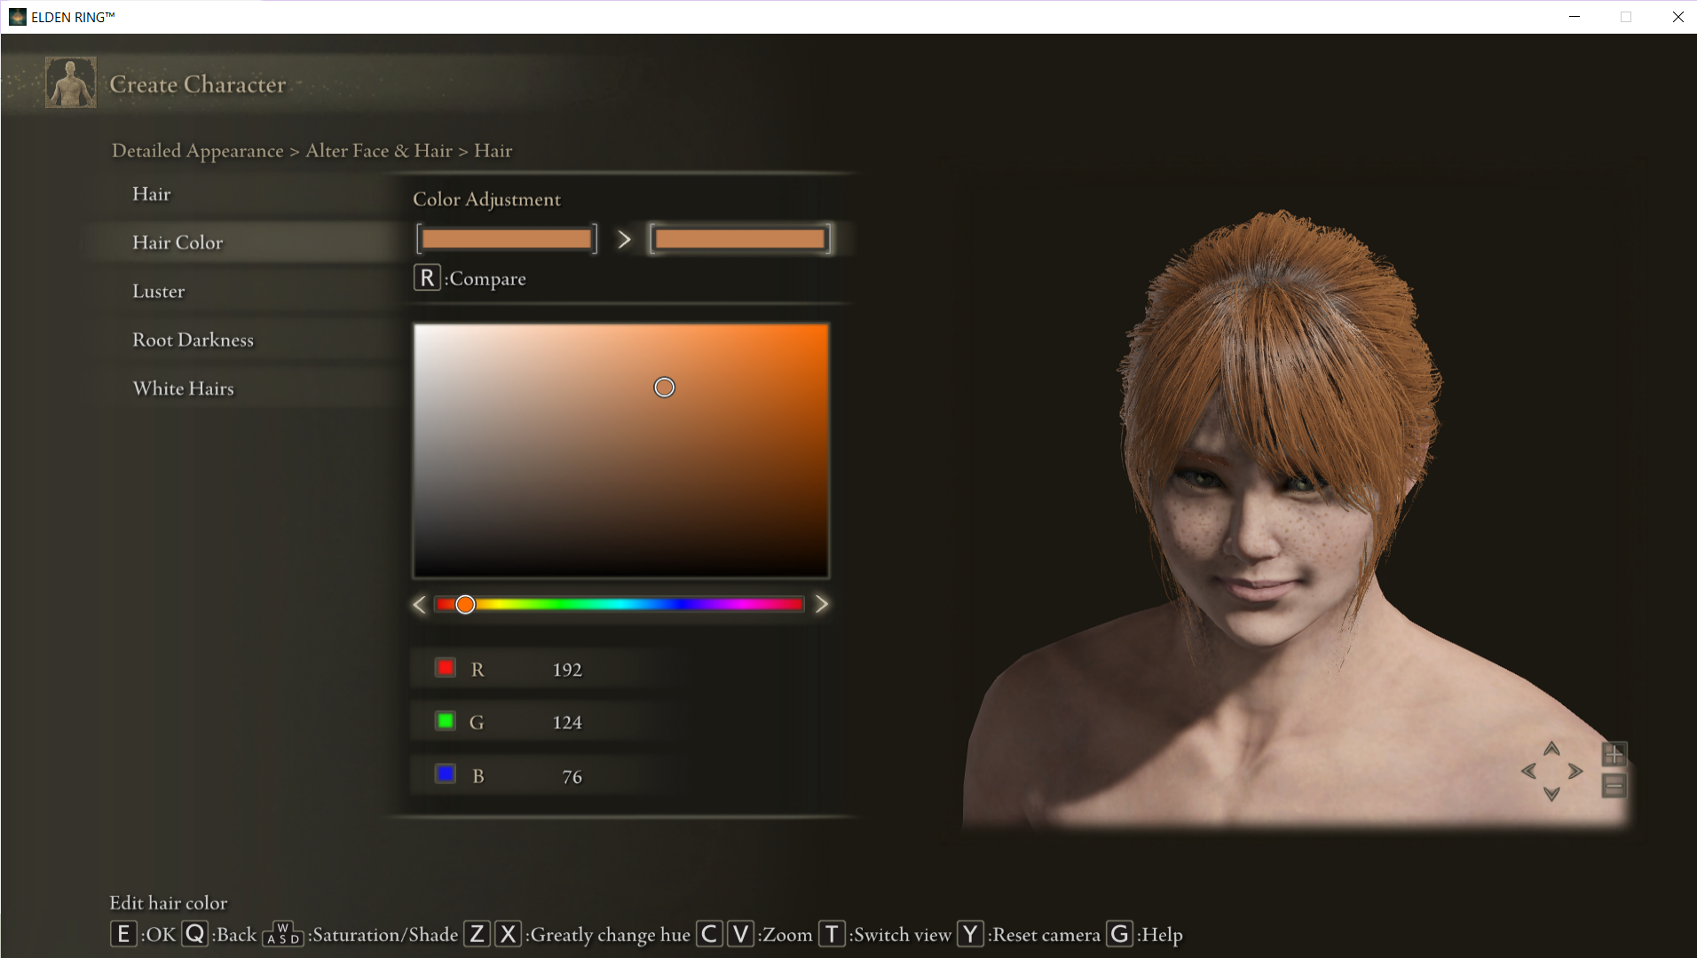Screen dimensions: 1697x958
Task: Click the 'Edit hair color' description text
Action: pyautogui.click(x=169, y=903)
